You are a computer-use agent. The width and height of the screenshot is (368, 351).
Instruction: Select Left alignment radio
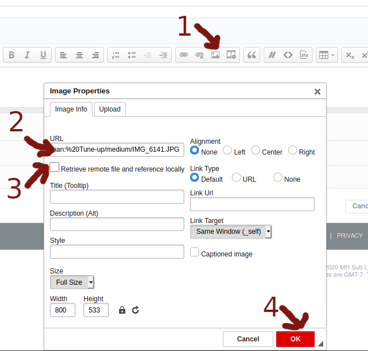point(227,150)
